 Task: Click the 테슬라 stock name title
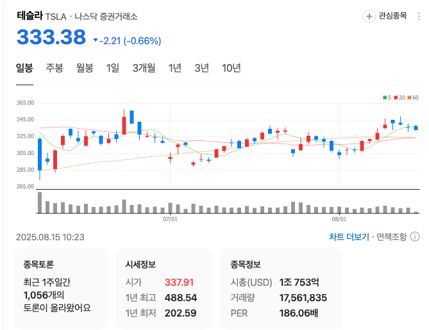click(x=29, y=15)
